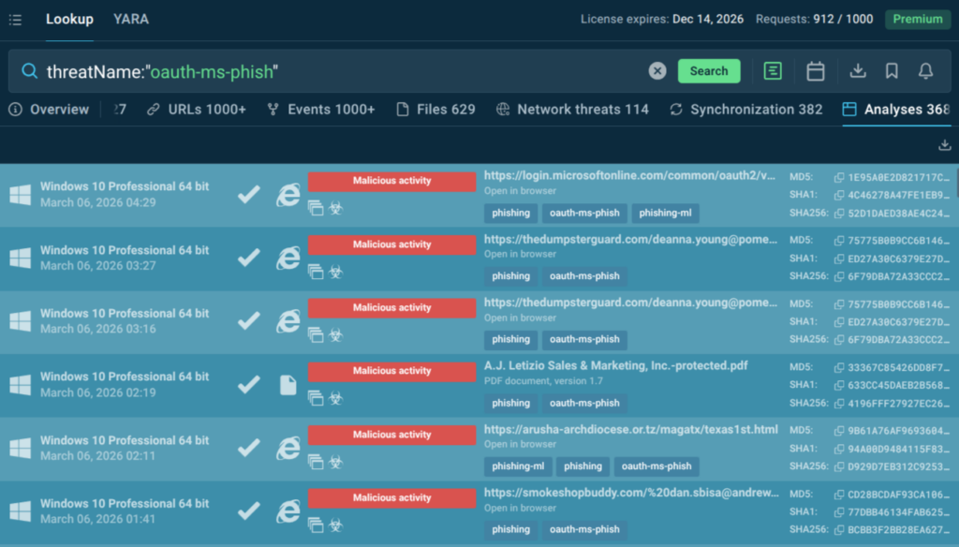Click the stacked windows icon in 02:19 row

tap(316, 398)
